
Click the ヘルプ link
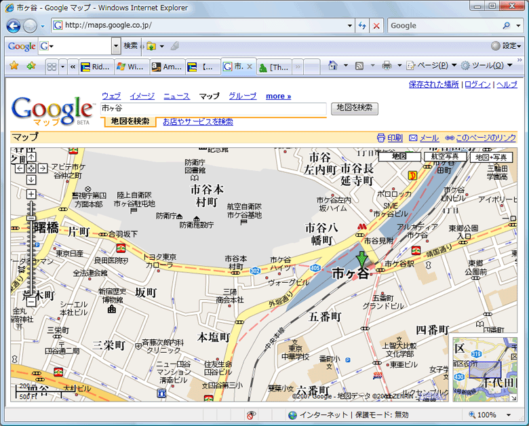click(x=507, y=84)
